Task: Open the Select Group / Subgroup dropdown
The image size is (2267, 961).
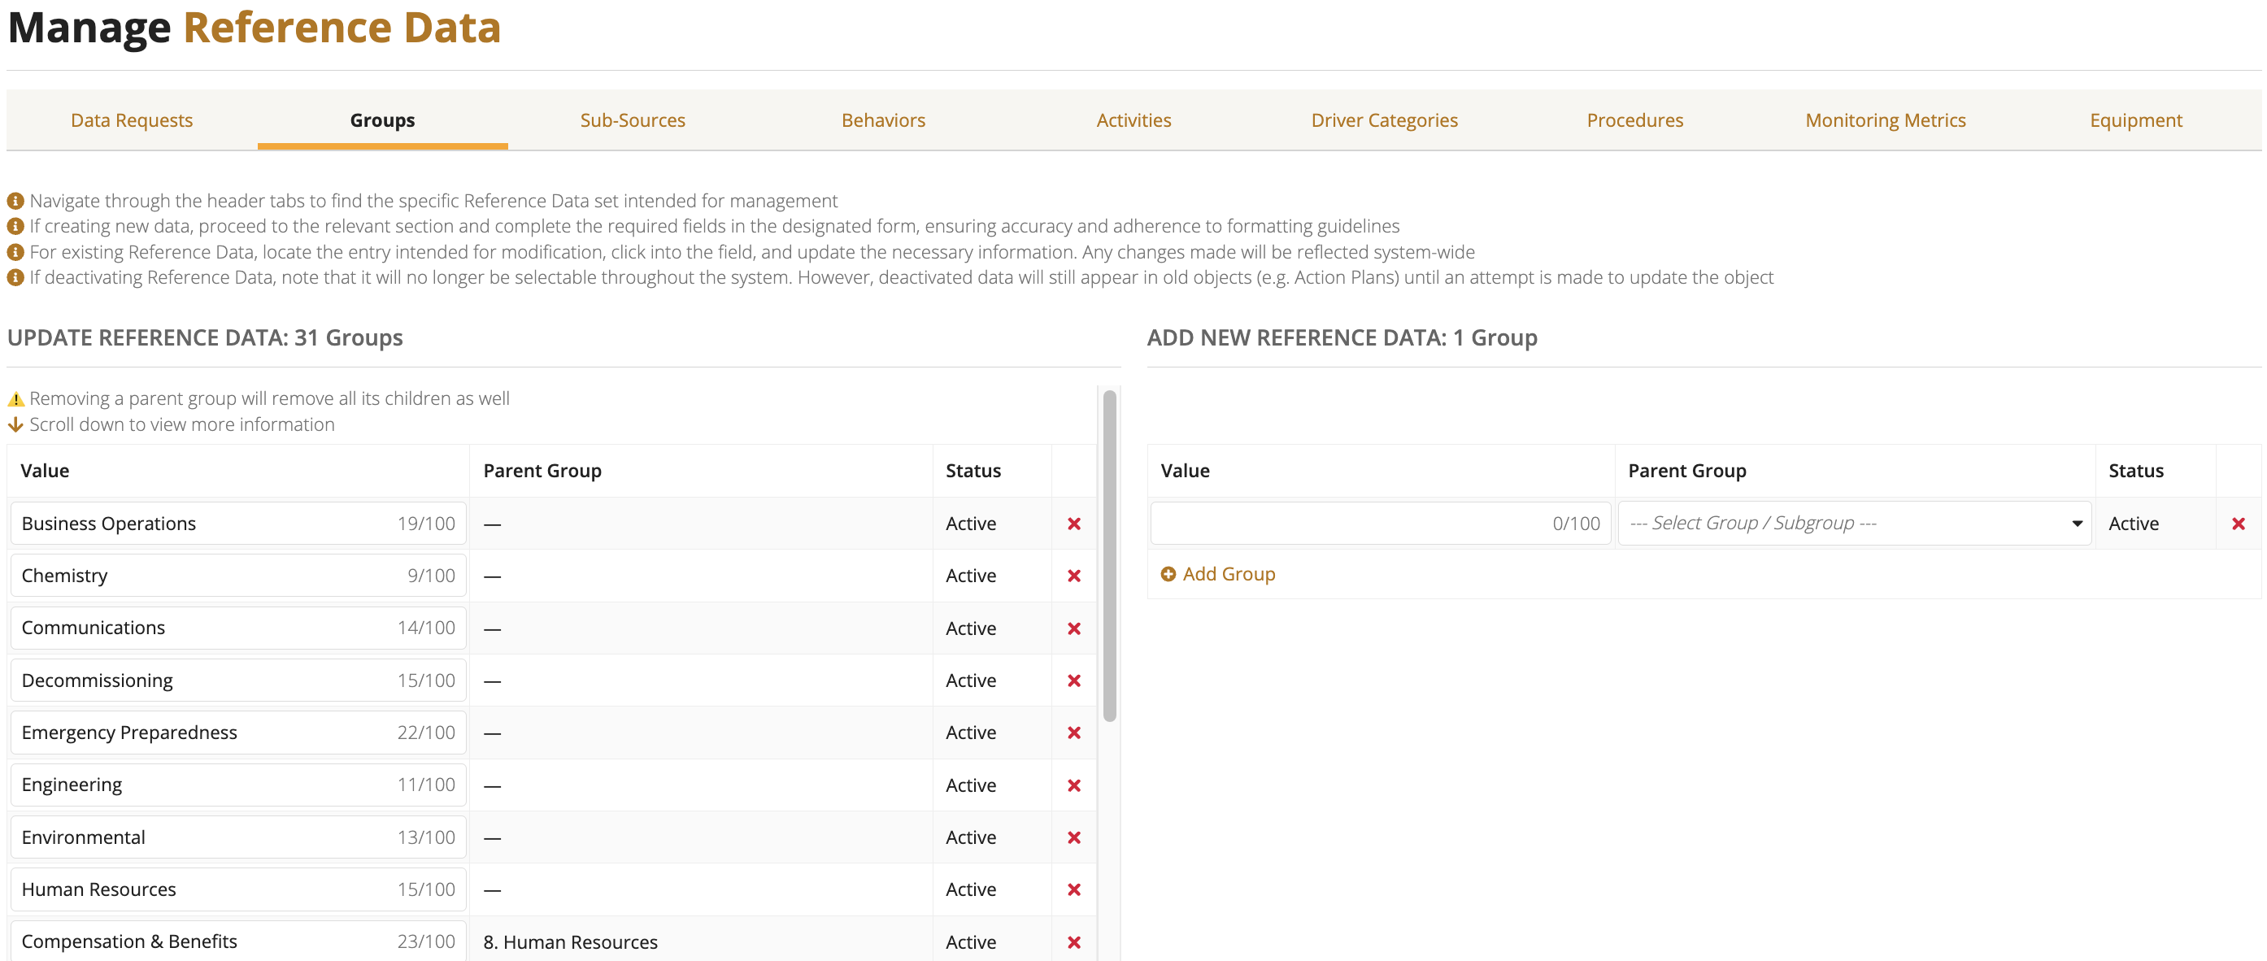Action: tap(1854, 524)
